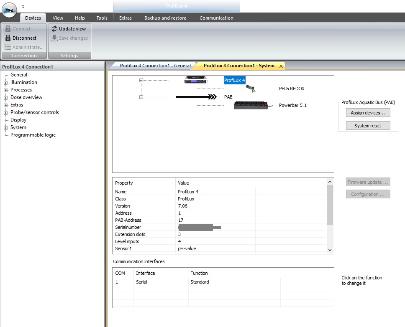Open the Communication ribbon tab
Image resolution: width=405 pixels, height=327 pixels.
[216, 18]
